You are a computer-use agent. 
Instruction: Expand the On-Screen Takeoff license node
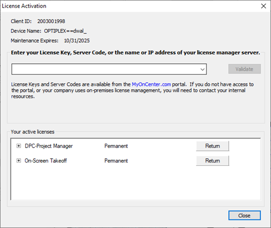tap(18, 160)
